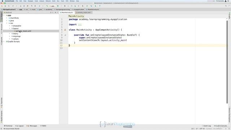Toggle the Gradle tool window side button
This screenshot has width=231, height=130.
point(230,16)
